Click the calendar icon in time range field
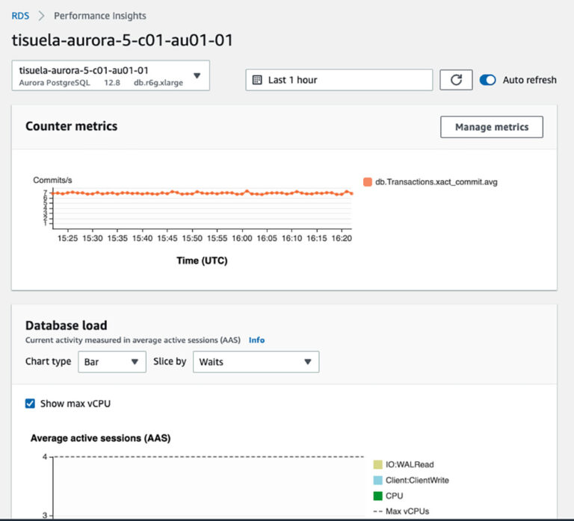 pos(257,80)
